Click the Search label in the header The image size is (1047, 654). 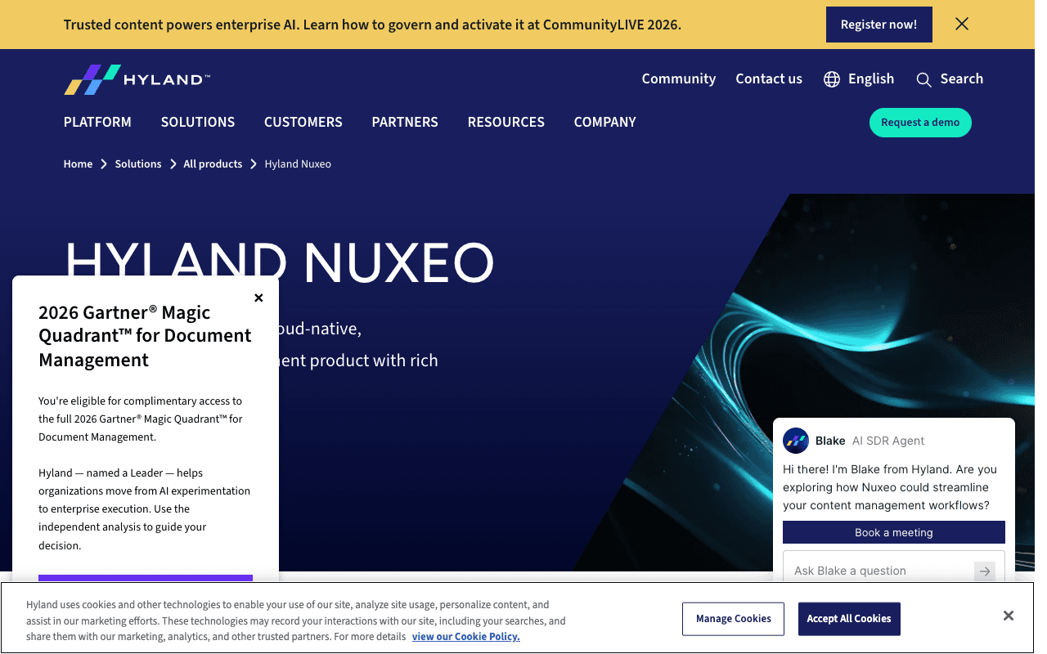[x=962, y=79]
